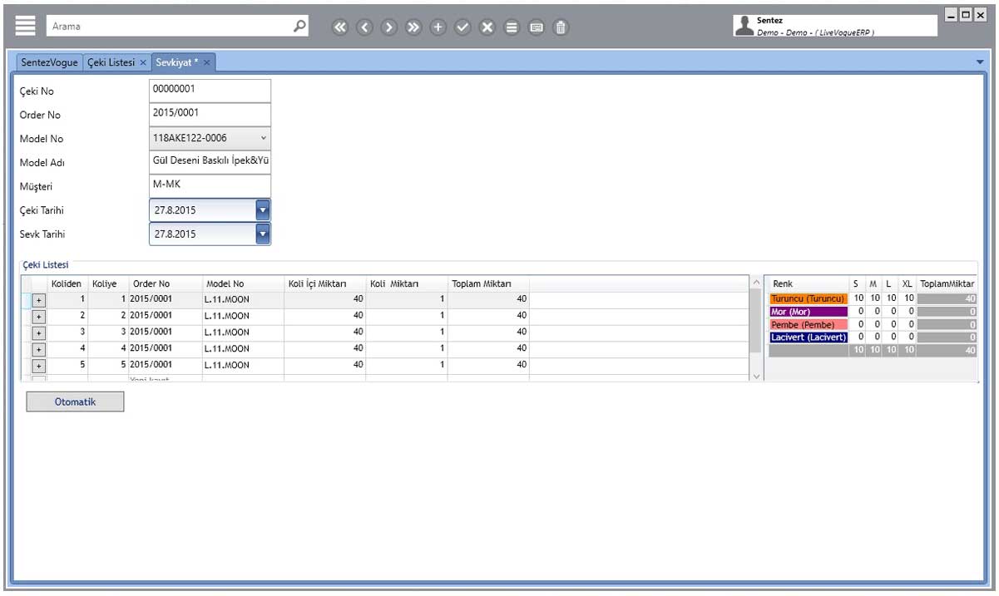
Task: Save with the checkmark icon
Action: click(x=462, y=27)
